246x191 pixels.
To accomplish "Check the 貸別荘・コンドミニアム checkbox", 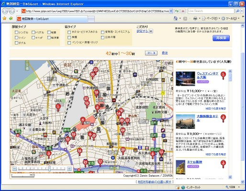I will (x=102, y=32).
